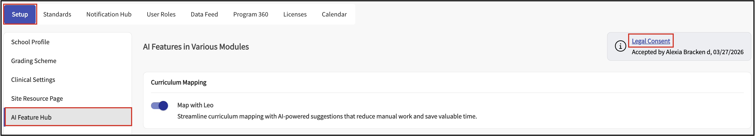Select Grading Scheme sidebar item
The width and height of the screenshot is (755, 136).
pos(34,61)
